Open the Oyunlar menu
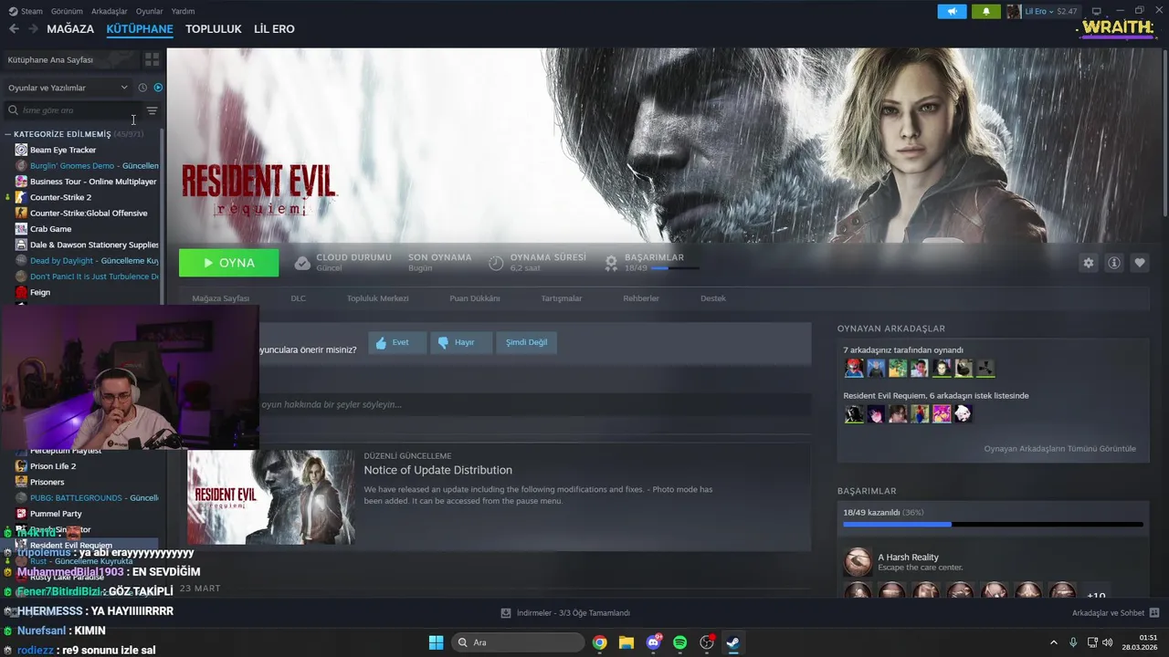 pos(149,11)
